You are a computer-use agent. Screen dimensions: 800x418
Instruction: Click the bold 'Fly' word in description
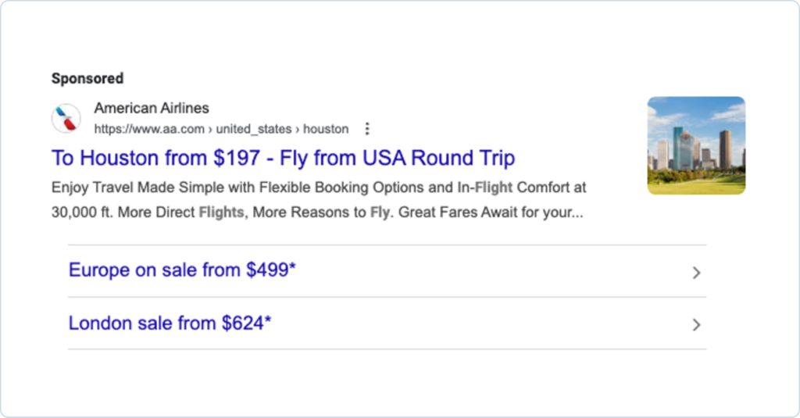click(380, 213)
